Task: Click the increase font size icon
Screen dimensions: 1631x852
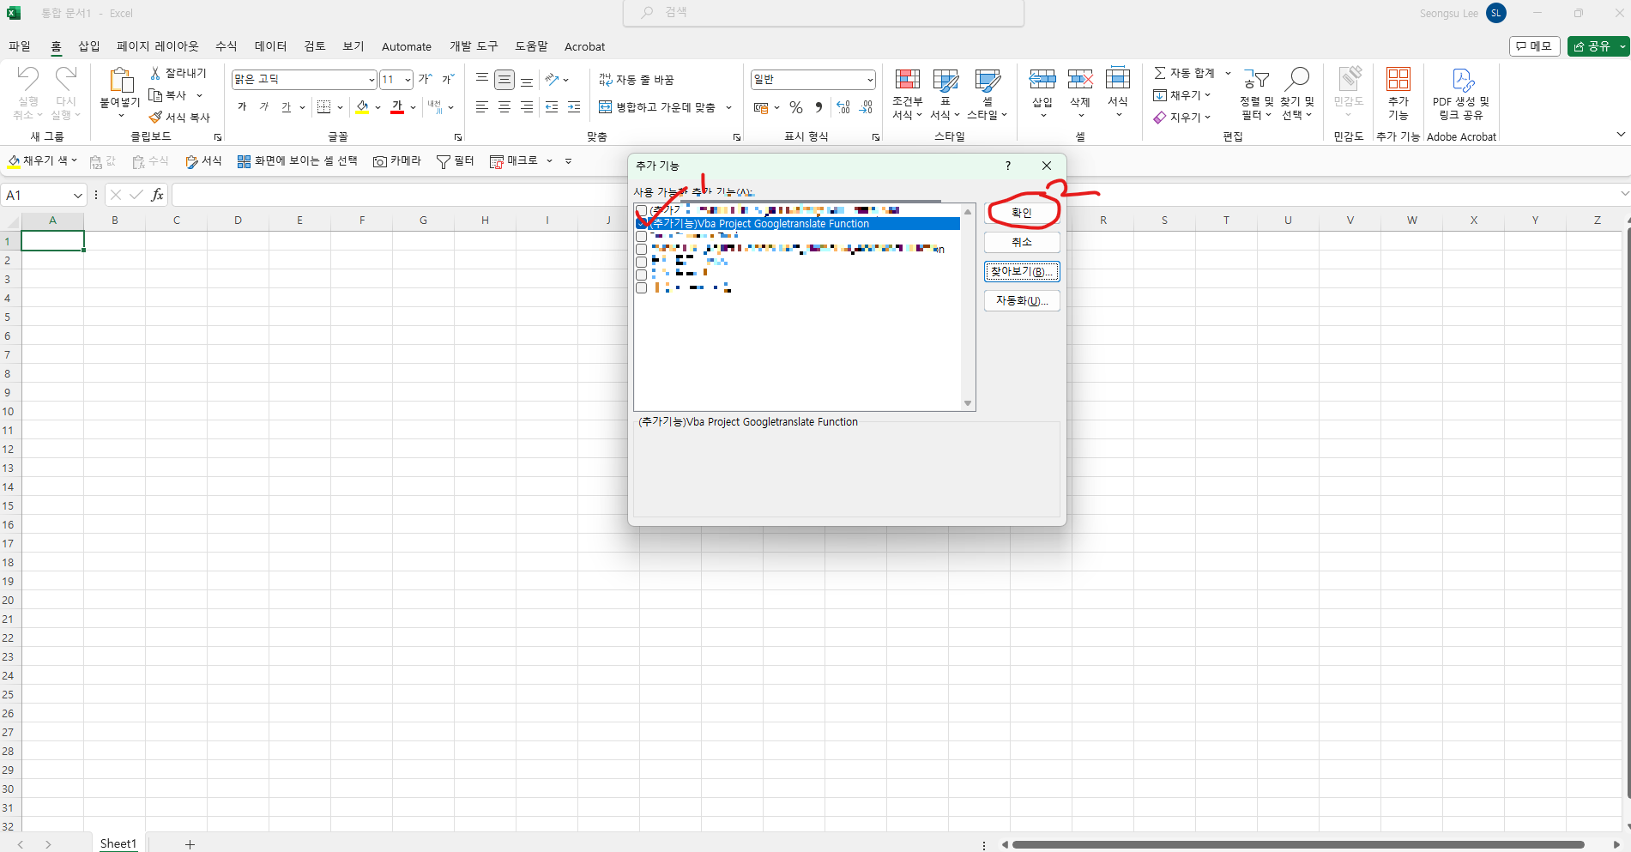Action: 425,79
